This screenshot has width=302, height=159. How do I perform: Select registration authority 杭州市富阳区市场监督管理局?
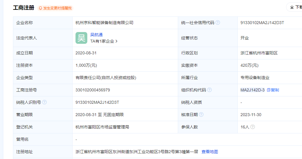pos(102,127)
